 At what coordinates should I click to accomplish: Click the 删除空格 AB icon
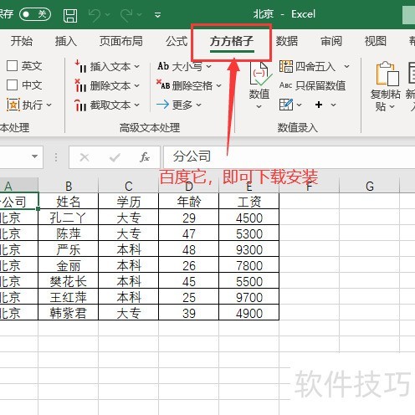pyautogui.click(x=163, y=85)
